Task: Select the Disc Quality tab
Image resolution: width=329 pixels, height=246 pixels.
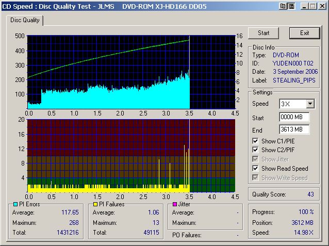Action: tap(25, 20)
